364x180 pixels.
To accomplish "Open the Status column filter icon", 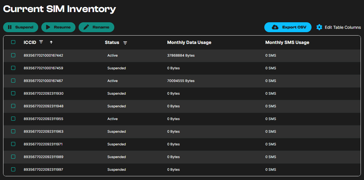I will tap(125, 43).
